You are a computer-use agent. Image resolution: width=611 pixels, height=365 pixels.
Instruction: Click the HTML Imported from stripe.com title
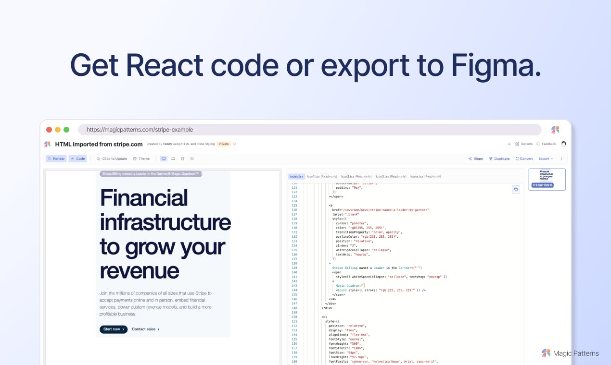pyautogui.click(x=99, y=144)
